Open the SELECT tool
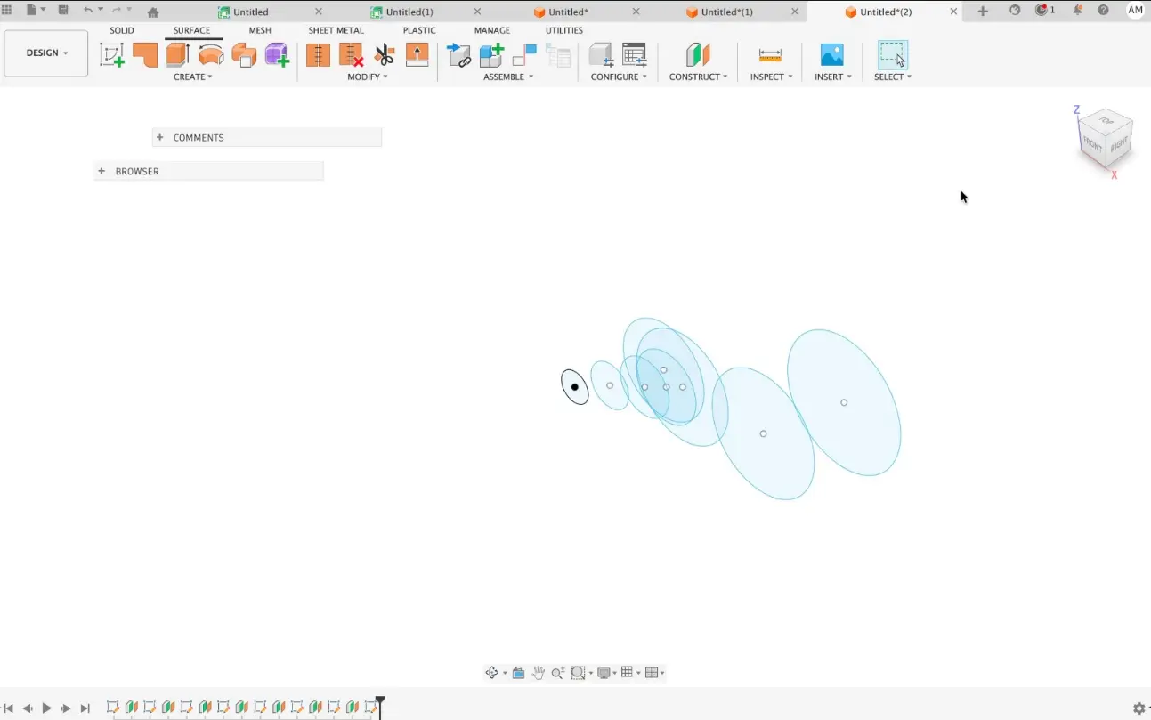 coord(892,55)
